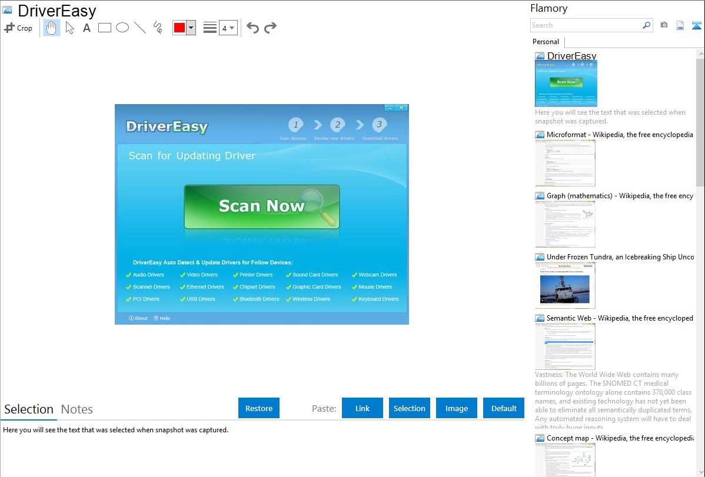Choose the arrow pointer tool

pyautogui.click(x=69, y=28)
